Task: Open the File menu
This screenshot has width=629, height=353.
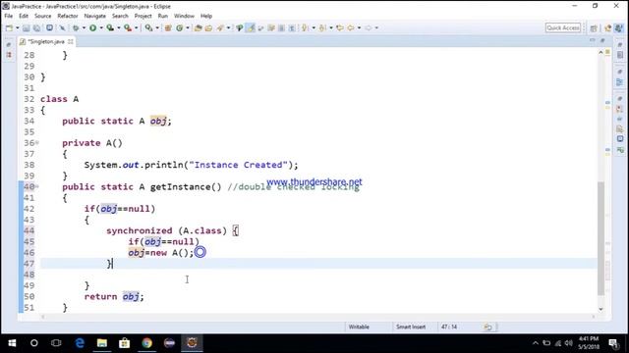Action: point(9,16)
